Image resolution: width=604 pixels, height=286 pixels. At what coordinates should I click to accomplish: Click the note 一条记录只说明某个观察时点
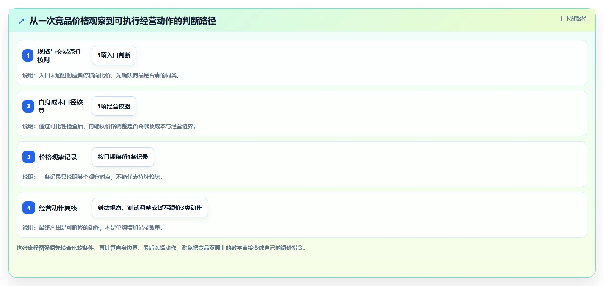[93, 177]
